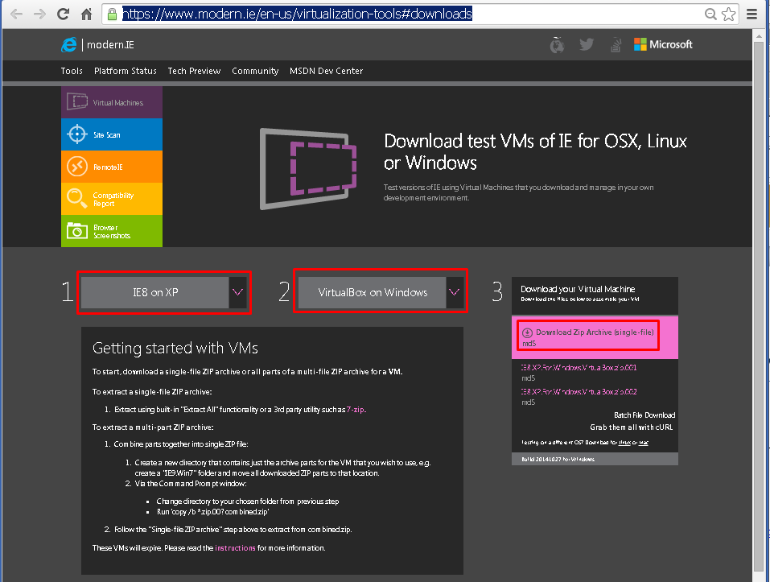Open the instructions link about VM expiry
Image resolution: width=770 pixels, height=582 pixels.
[x=235, y=548]
